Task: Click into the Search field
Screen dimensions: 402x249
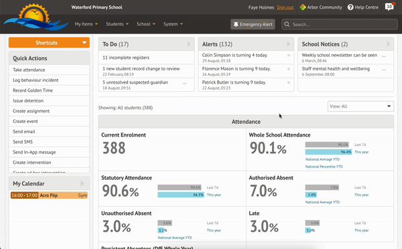Action: click(340, 24)
